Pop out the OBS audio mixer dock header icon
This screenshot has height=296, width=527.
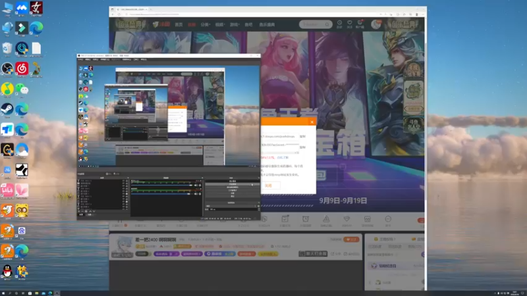point(202,178)
